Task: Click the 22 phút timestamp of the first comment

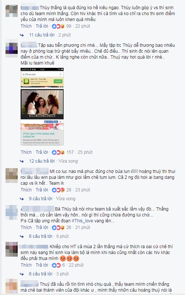Action: (82, 26)
